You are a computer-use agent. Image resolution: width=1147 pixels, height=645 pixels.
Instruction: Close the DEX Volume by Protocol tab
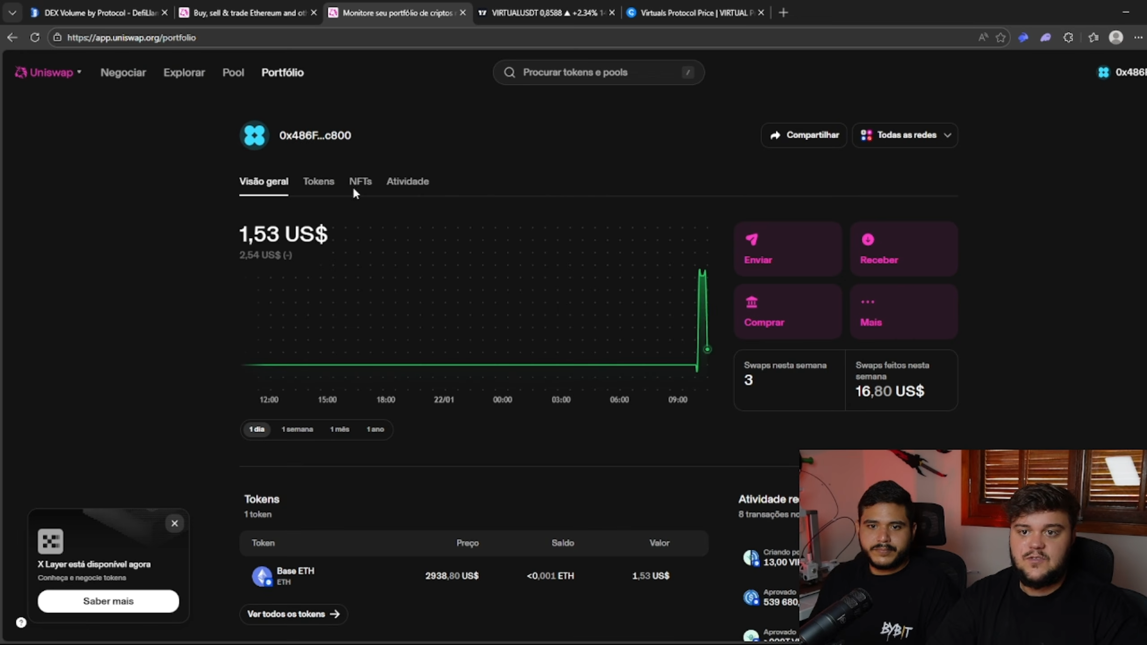click(x=164, y=13)
